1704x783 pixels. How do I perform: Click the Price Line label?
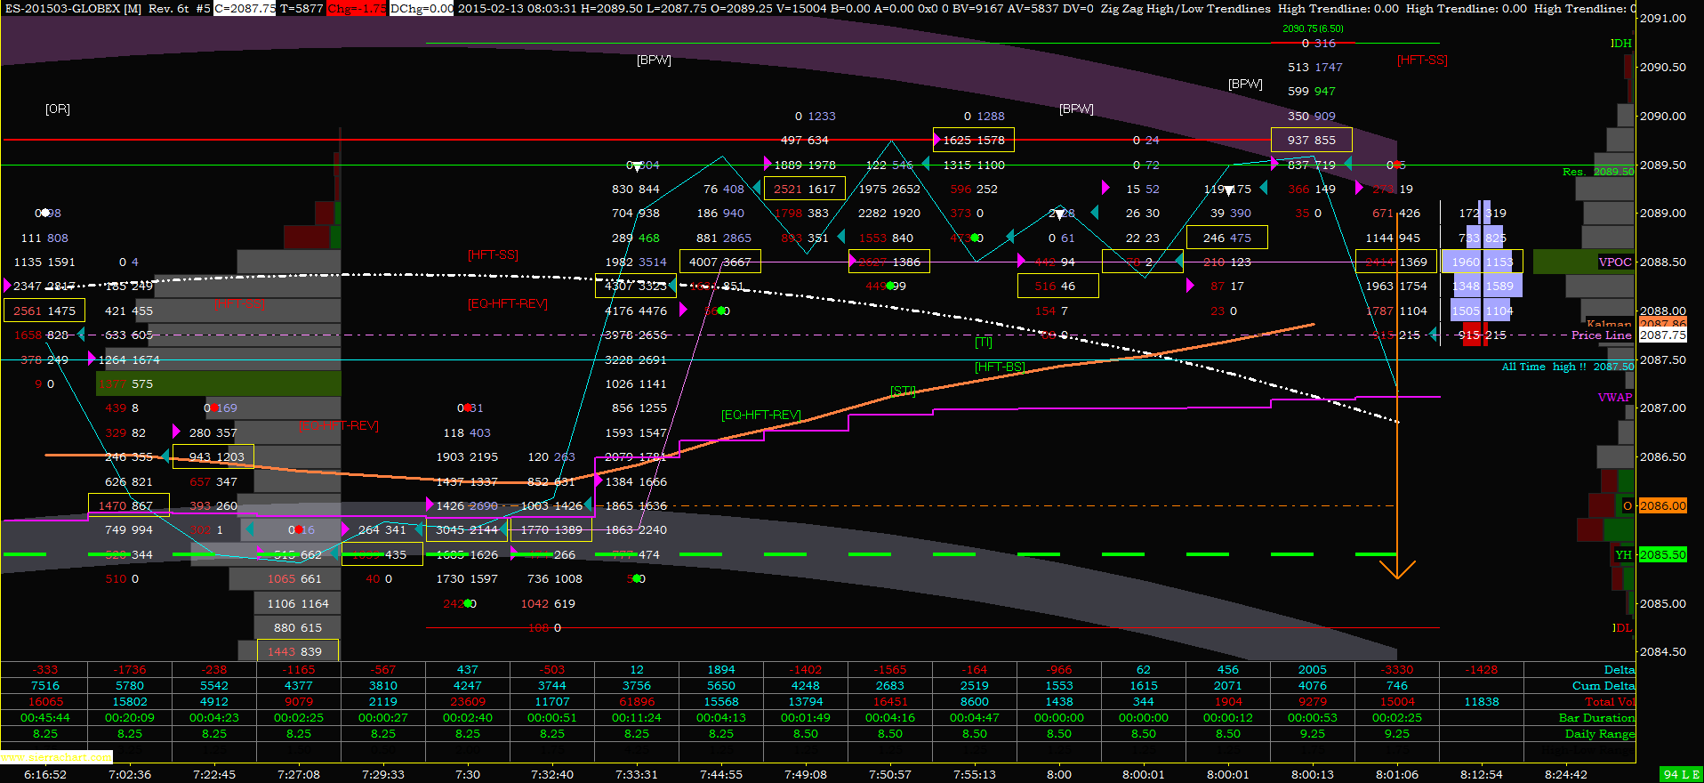[1601, 335]
